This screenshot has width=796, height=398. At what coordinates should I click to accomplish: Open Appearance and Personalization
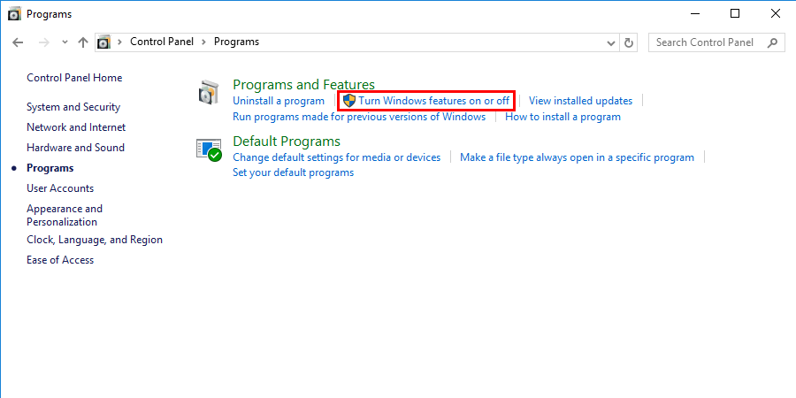pyautogui.click(x=65, y=215)
